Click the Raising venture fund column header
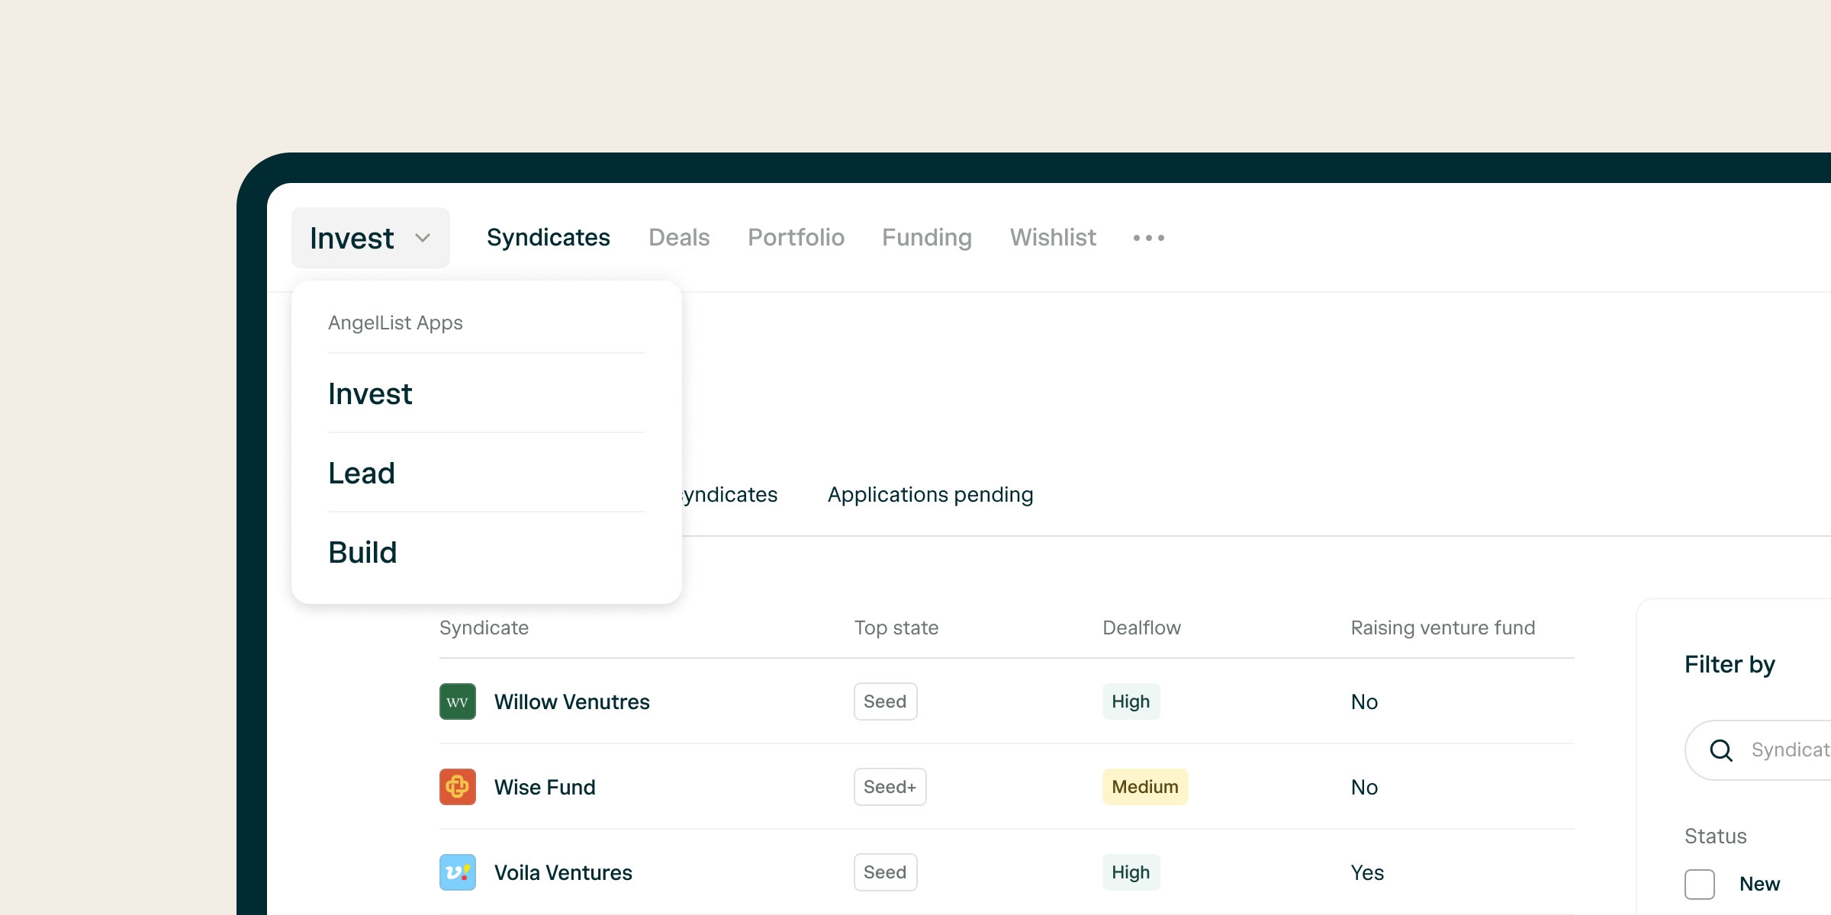This screenshot has width=1831, height=915. pos(1443,628)
